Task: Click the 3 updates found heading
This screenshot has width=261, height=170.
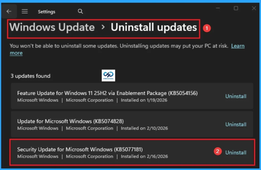Action: click(30, 76)
